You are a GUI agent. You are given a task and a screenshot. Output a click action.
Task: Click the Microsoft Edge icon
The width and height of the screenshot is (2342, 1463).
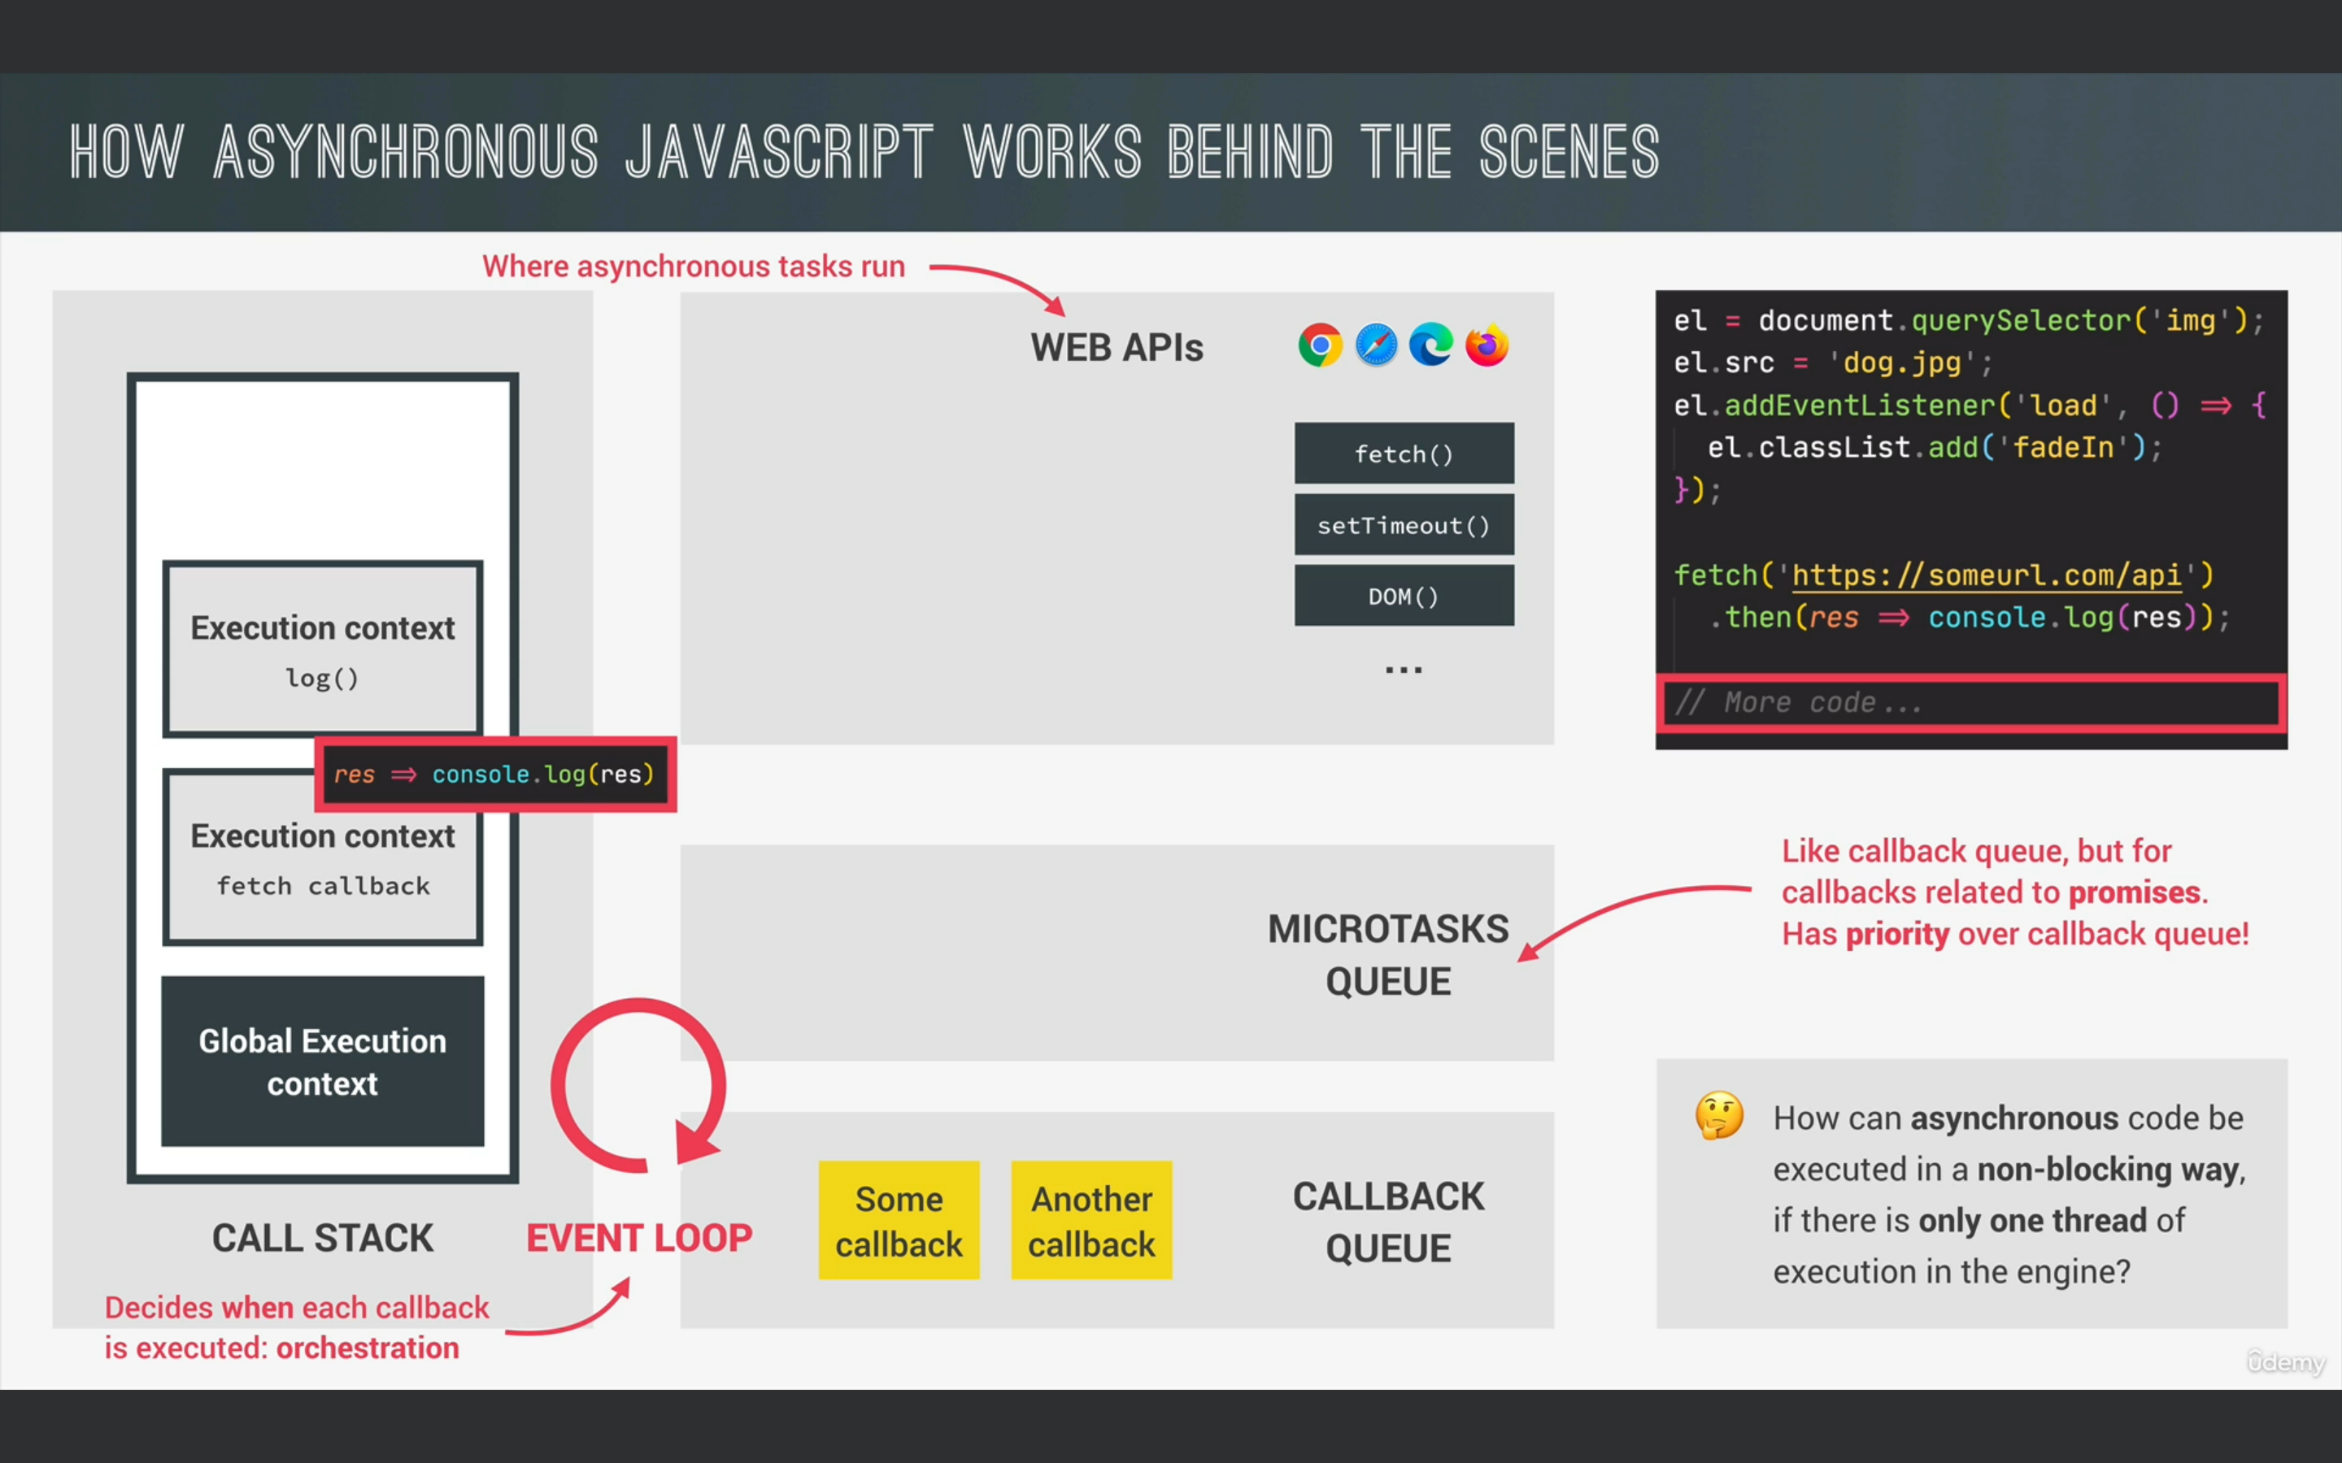pos(1431,345)
